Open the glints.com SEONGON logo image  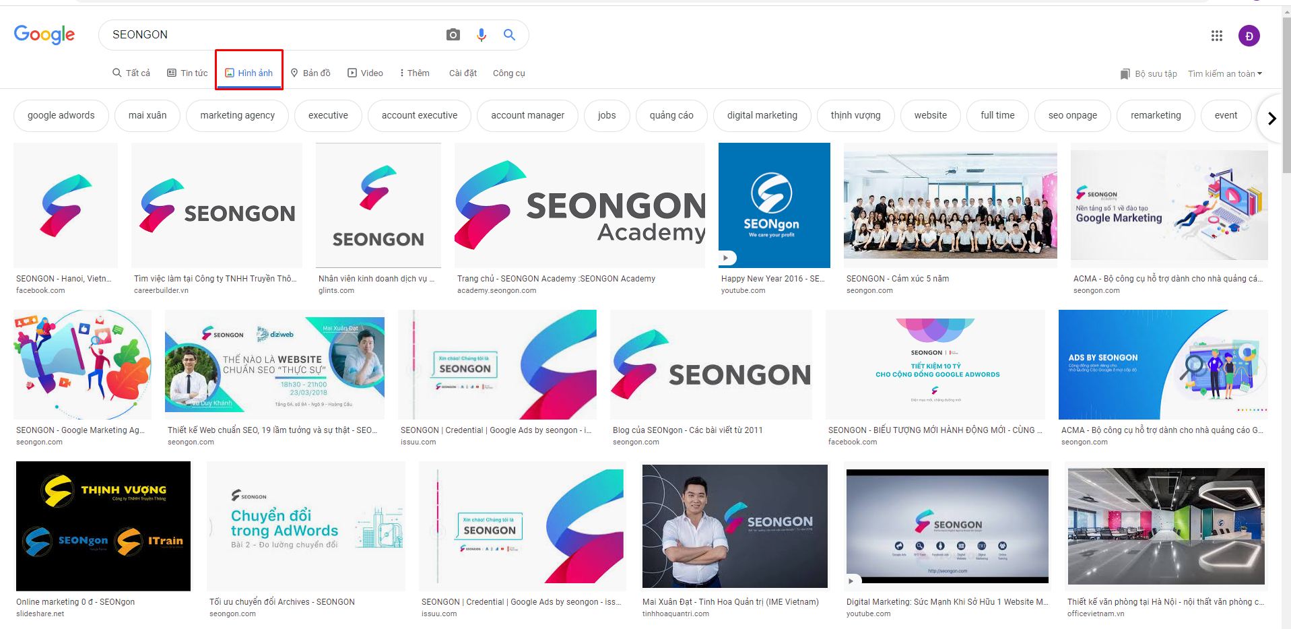(x=378, y=205)
